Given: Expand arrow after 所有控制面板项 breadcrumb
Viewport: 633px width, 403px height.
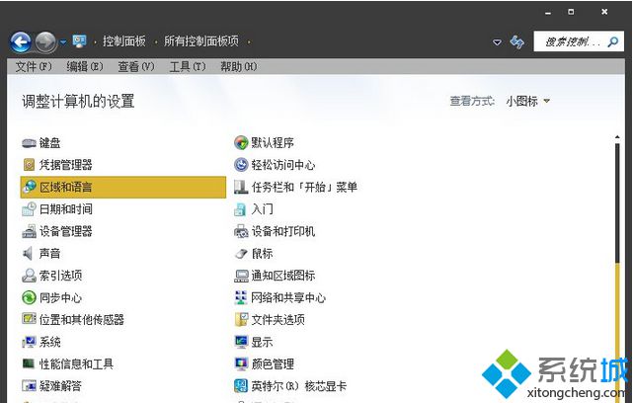Looking at the screenshot, I should pos(249,41).
